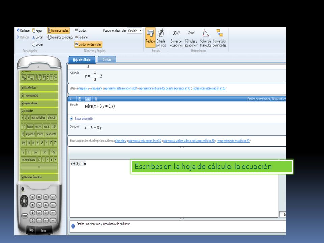Click the input box containing x + 3y = 6
The image size is (324, 243).
tap(173, 188)
